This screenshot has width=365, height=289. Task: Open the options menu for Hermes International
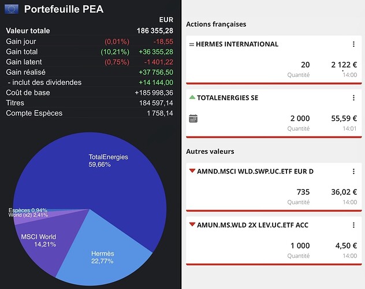353,45
